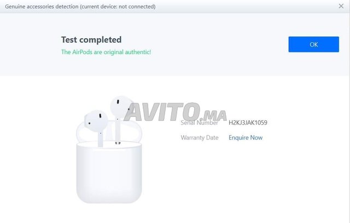Click the silver tip of the right AirPod
Image resolution: width=350 pixels, height=223 pixels.
click(x=118, y=143)
